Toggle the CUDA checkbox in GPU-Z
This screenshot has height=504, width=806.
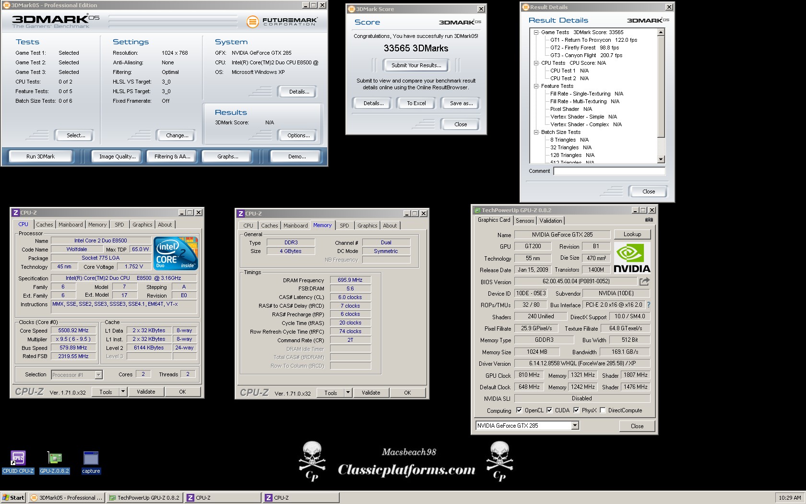tap(549, 410)
